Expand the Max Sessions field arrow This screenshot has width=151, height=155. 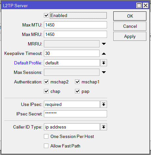point(104,72)
